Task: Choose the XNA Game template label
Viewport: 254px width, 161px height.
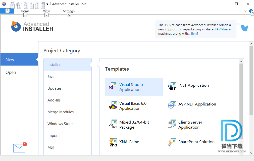Action: (x=129, y=142)
